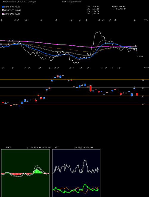
Task: Click the white ADX line's highest peak
Action: point(85,160)
